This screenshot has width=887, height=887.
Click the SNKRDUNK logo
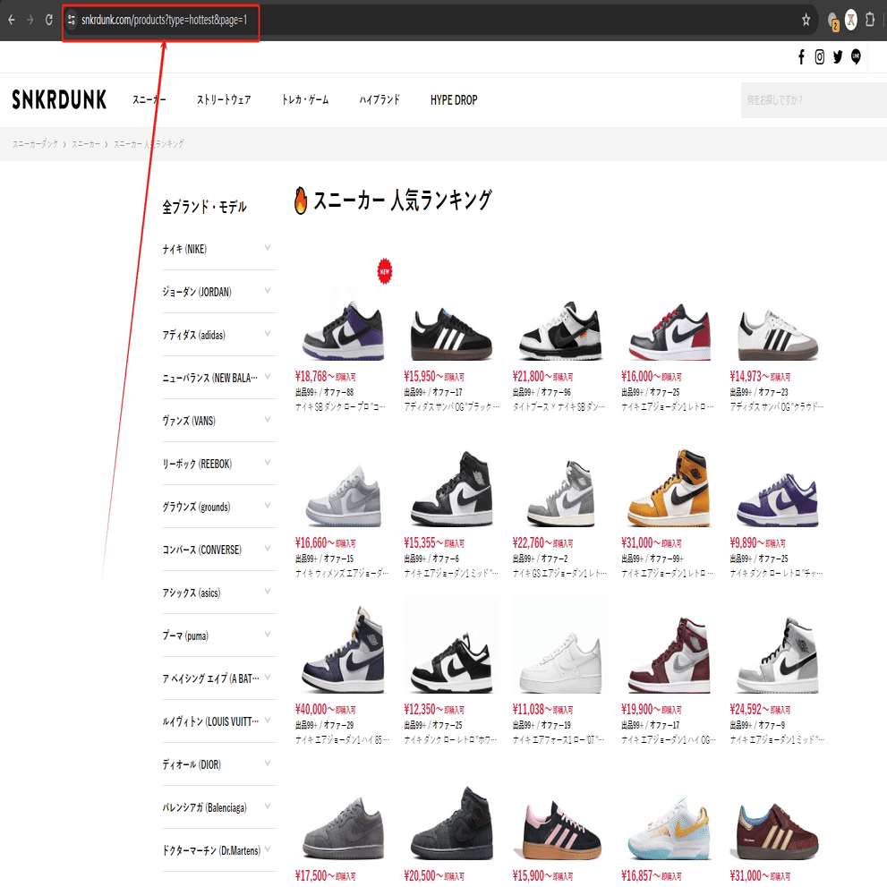(x=59, y=99)
